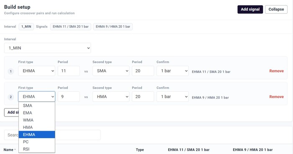
Task: Edit first Period field showing 11
Action: tap(69, 71)
